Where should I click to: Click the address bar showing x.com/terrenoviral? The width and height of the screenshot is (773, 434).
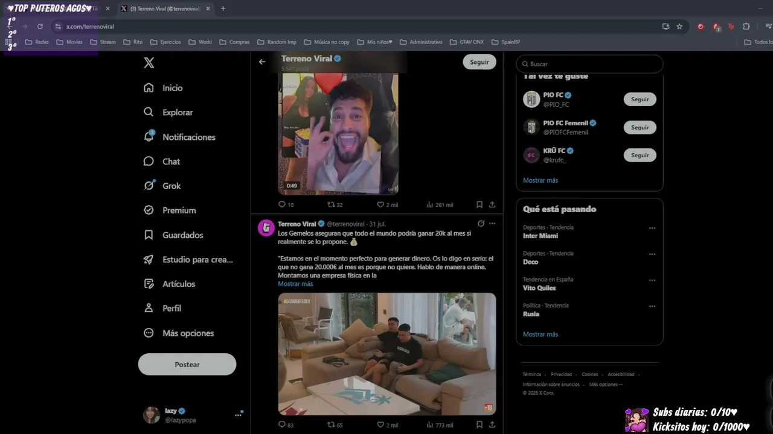[x=356, y=27]
